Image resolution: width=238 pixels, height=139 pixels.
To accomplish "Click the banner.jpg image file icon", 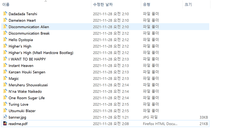I will point(5,117).
